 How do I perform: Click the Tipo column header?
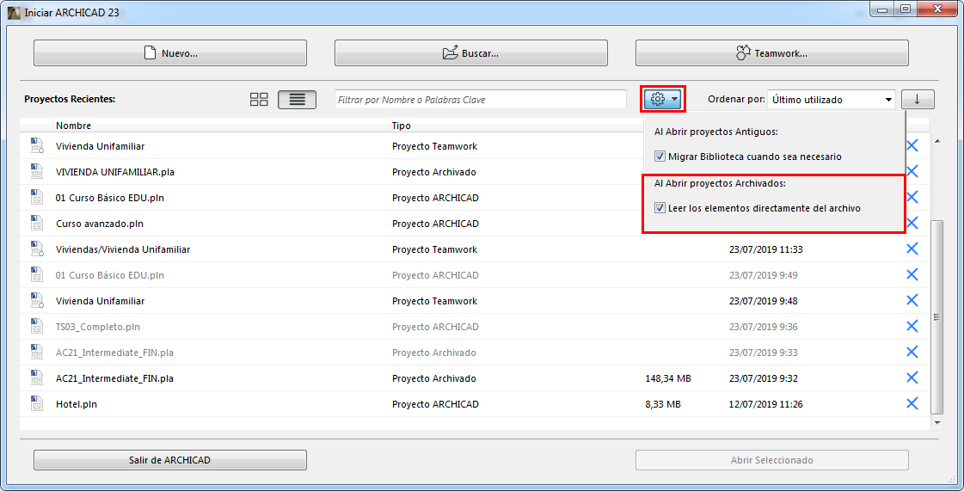(x=402, y=126)
